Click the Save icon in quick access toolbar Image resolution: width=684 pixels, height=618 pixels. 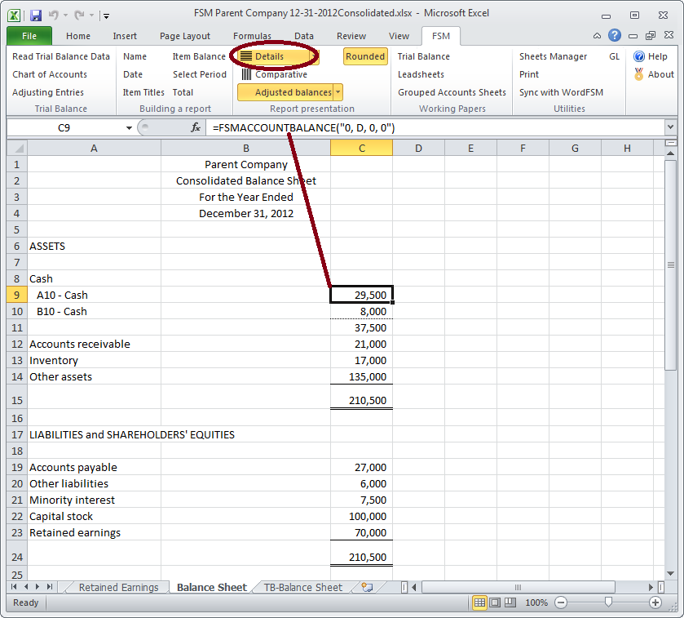[35, 16]
